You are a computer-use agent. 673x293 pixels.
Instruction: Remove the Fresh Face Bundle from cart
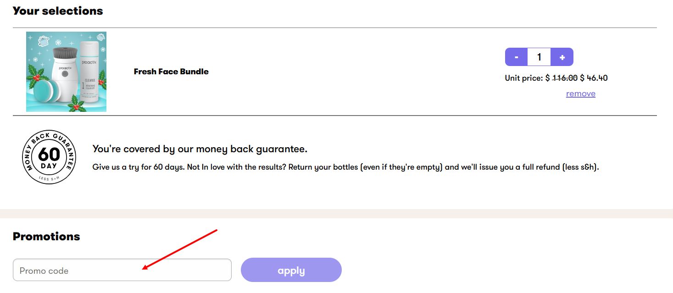tap(580, 94)
